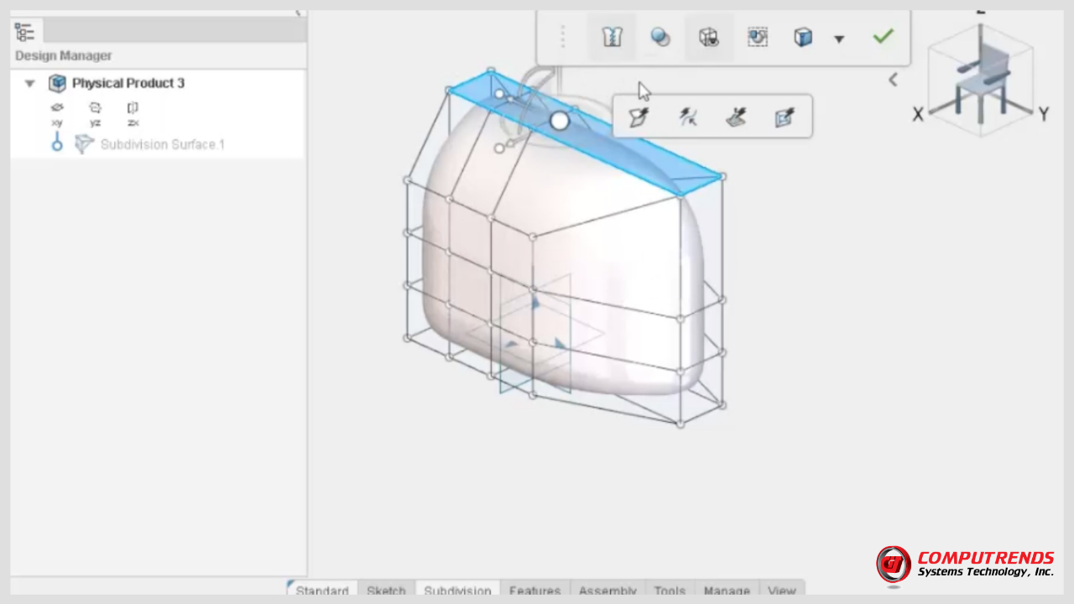The width and height of the screenshot is (1074, 604).
Task: Select the yz plane icon
Action: [x=95, y=108]
